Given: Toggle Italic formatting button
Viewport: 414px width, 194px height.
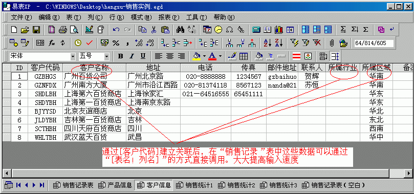Looking at the screenshot, I should (x=132, y=56).
